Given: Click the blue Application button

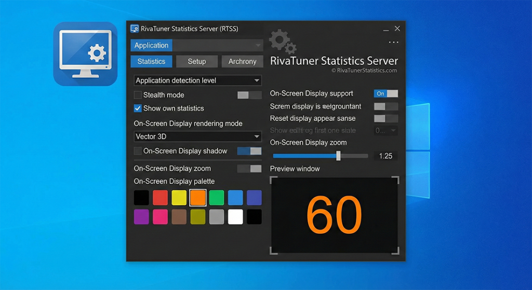Looking at the screenshot, I should pyautogui.click(x=151, y=46).
